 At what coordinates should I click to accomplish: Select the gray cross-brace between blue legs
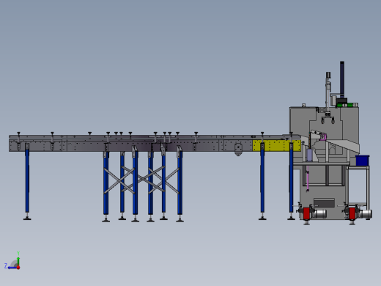(119, 180)
